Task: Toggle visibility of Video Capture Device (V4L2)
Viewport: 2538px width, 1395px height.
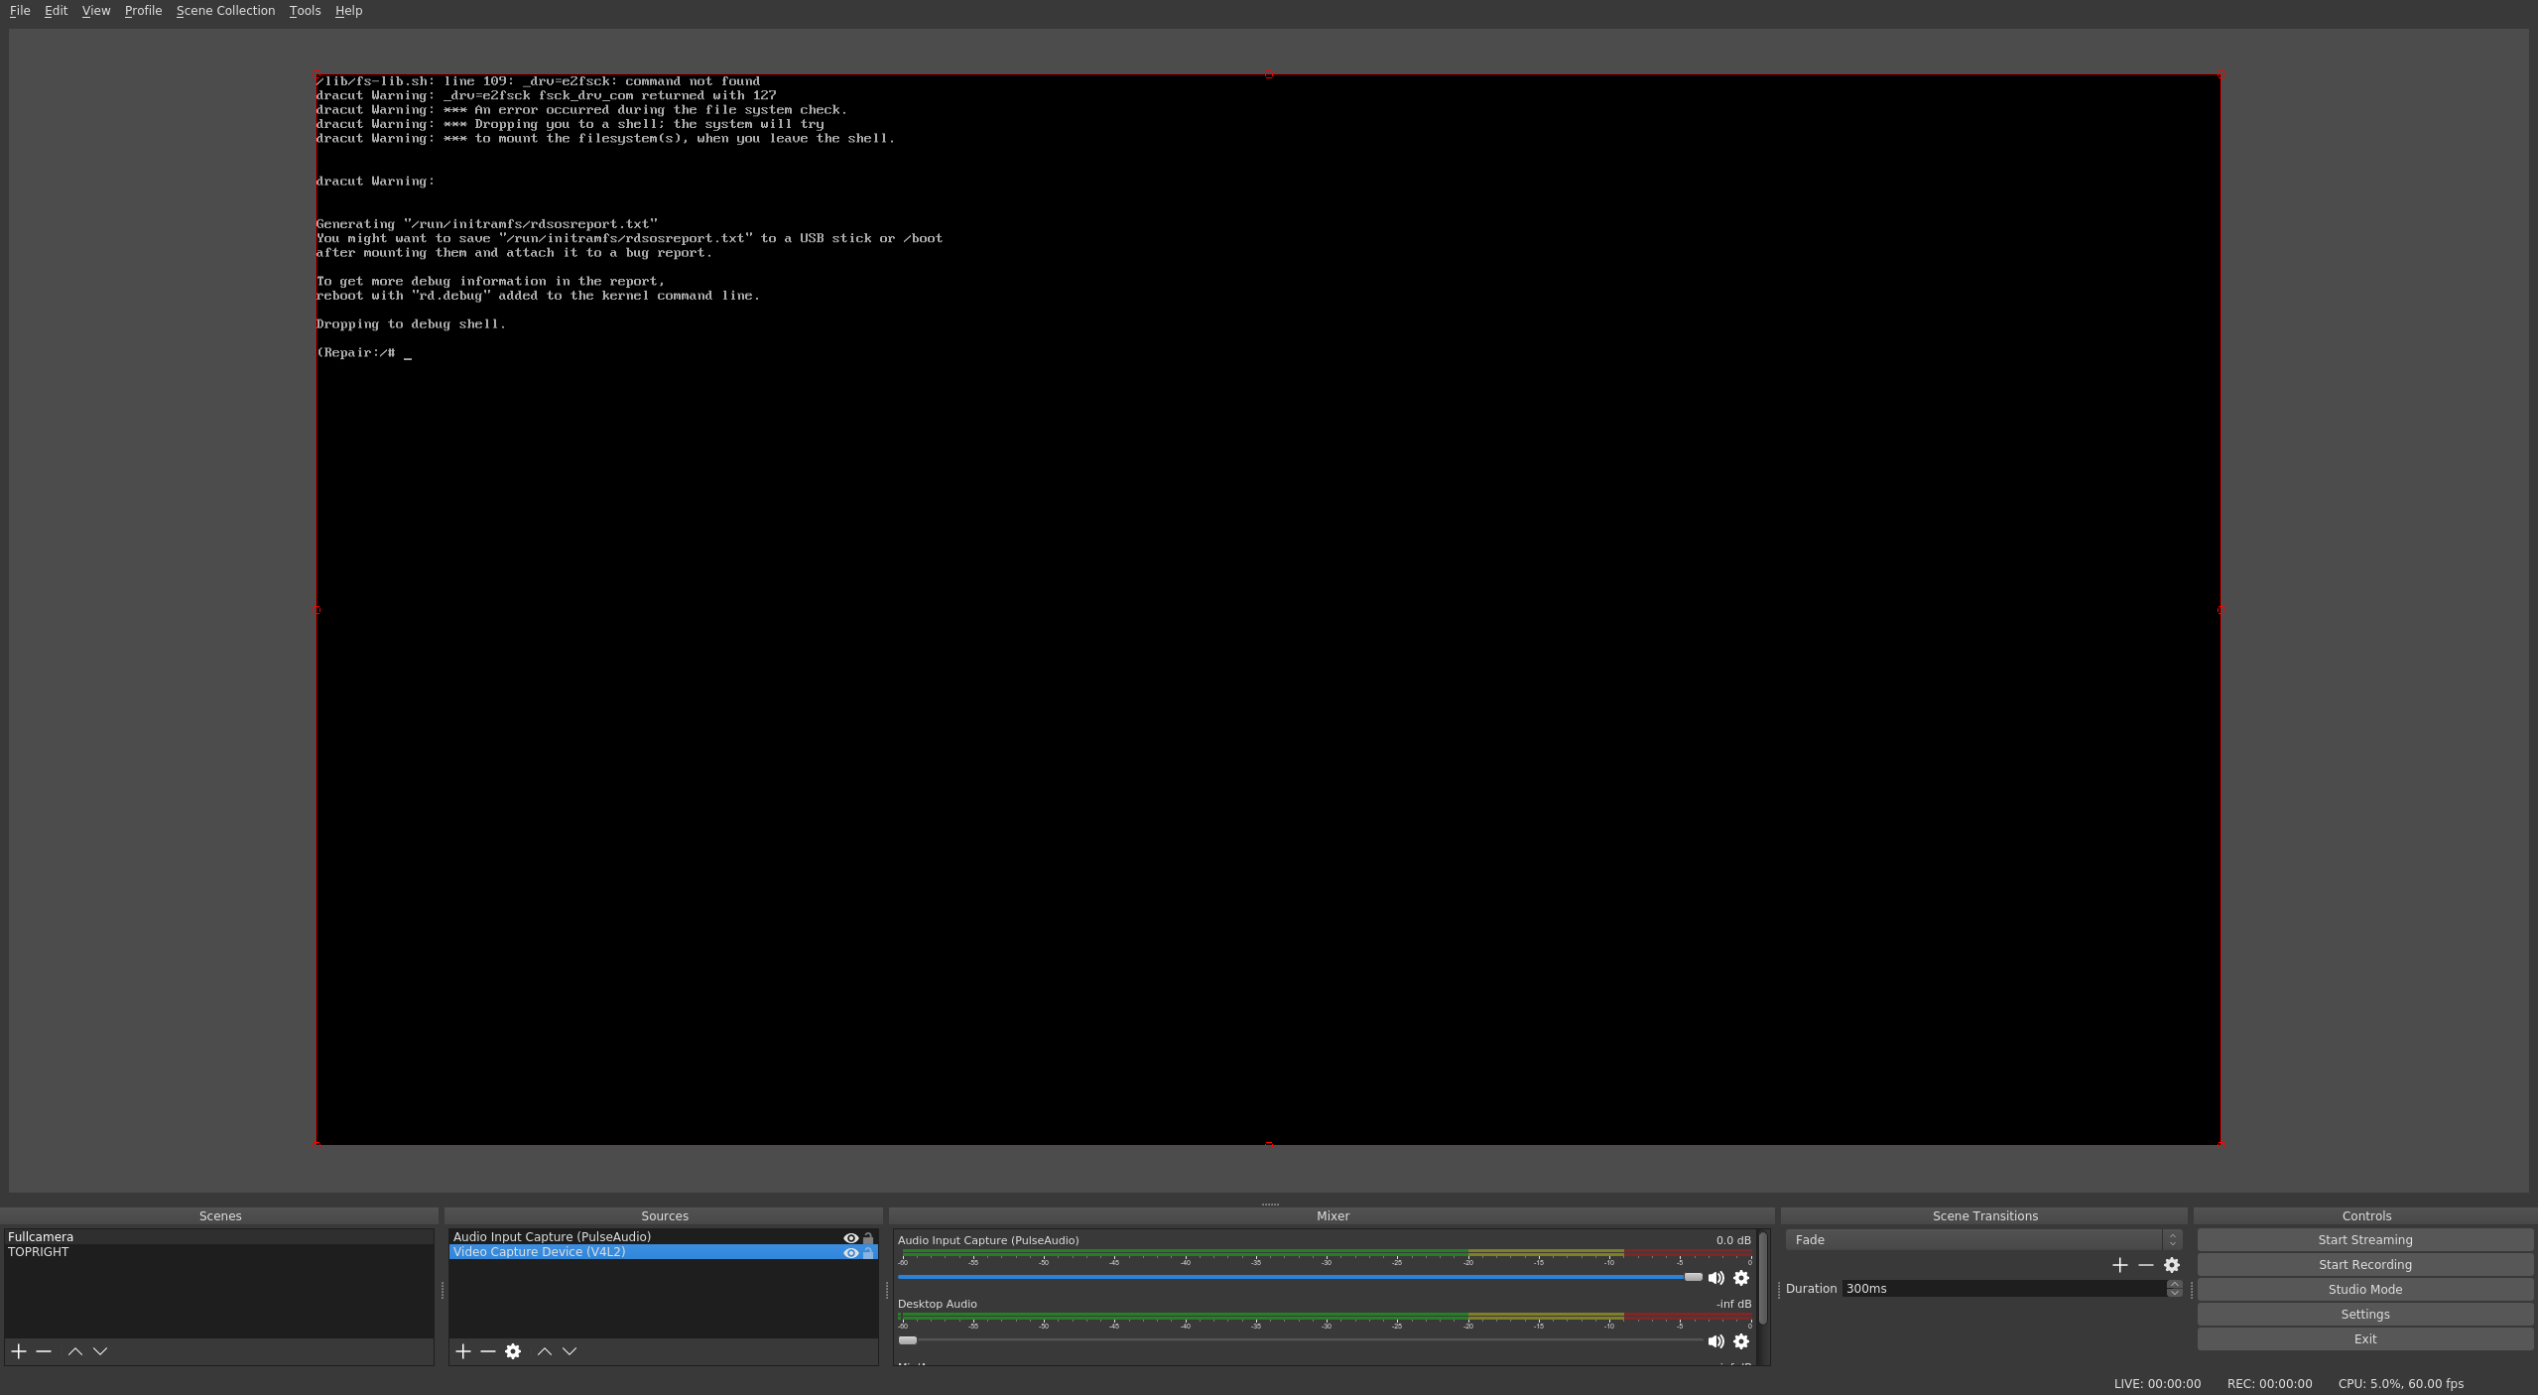Action: pos(850,1252)
